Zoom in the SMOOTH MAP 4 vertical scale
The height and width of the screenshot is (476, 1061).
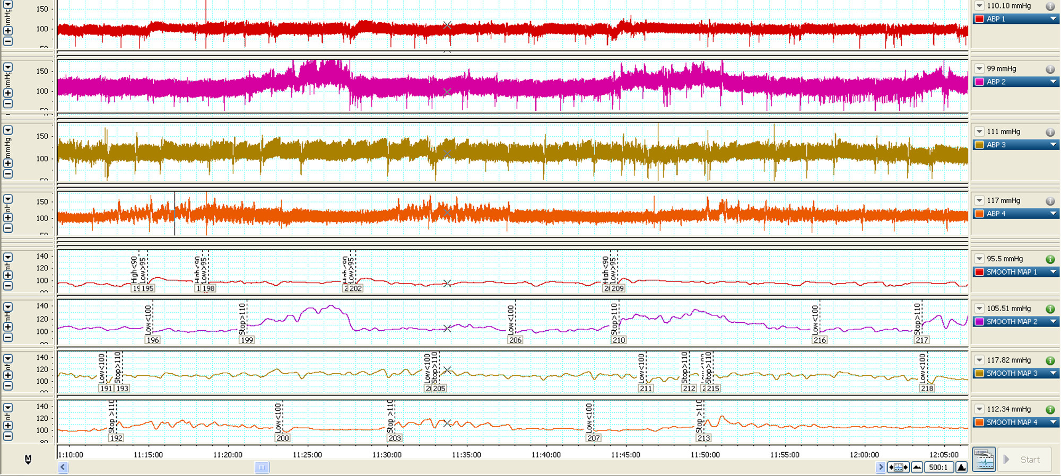8,425
